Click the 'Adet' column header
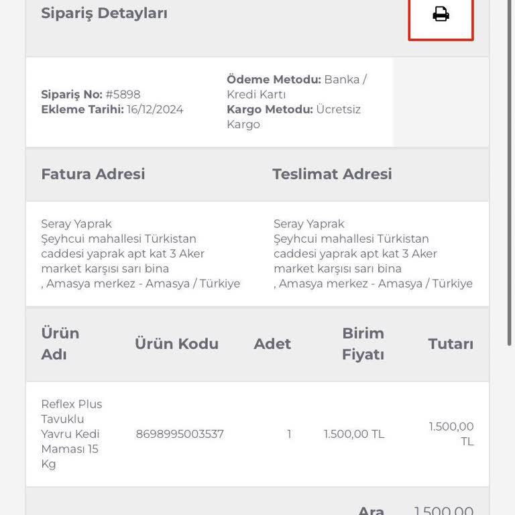 [x=272, y=344]
